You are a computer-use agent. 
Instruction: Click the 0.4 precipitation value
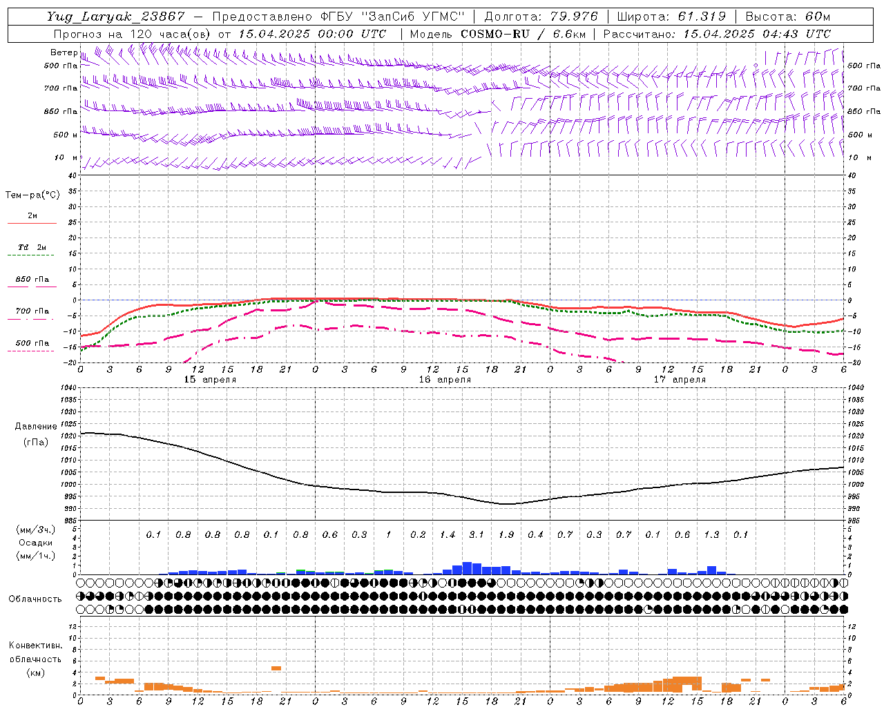[535, 534]
